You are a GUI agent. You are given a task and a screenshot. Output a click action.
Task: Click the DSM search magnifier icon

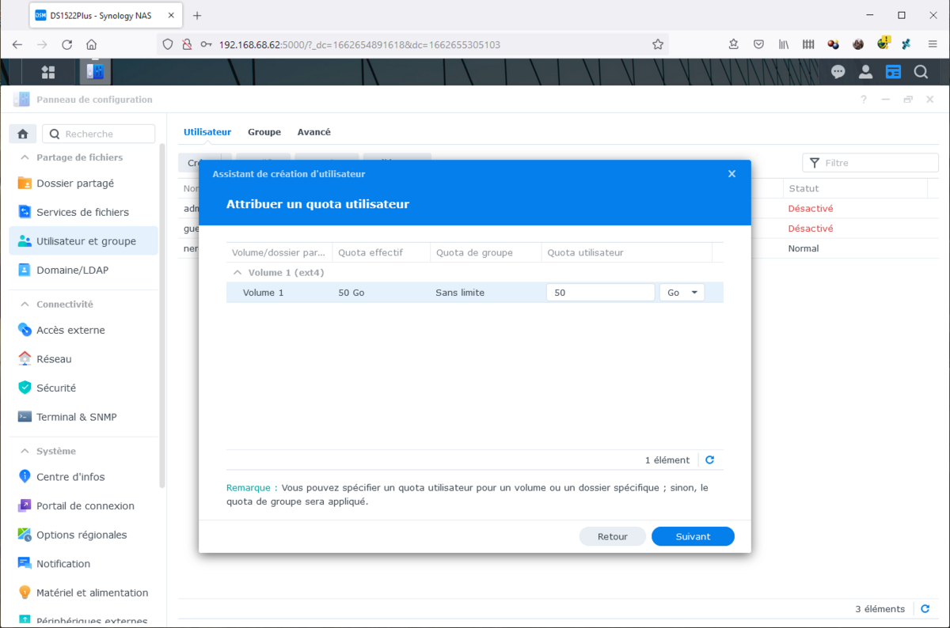[921, 72]
